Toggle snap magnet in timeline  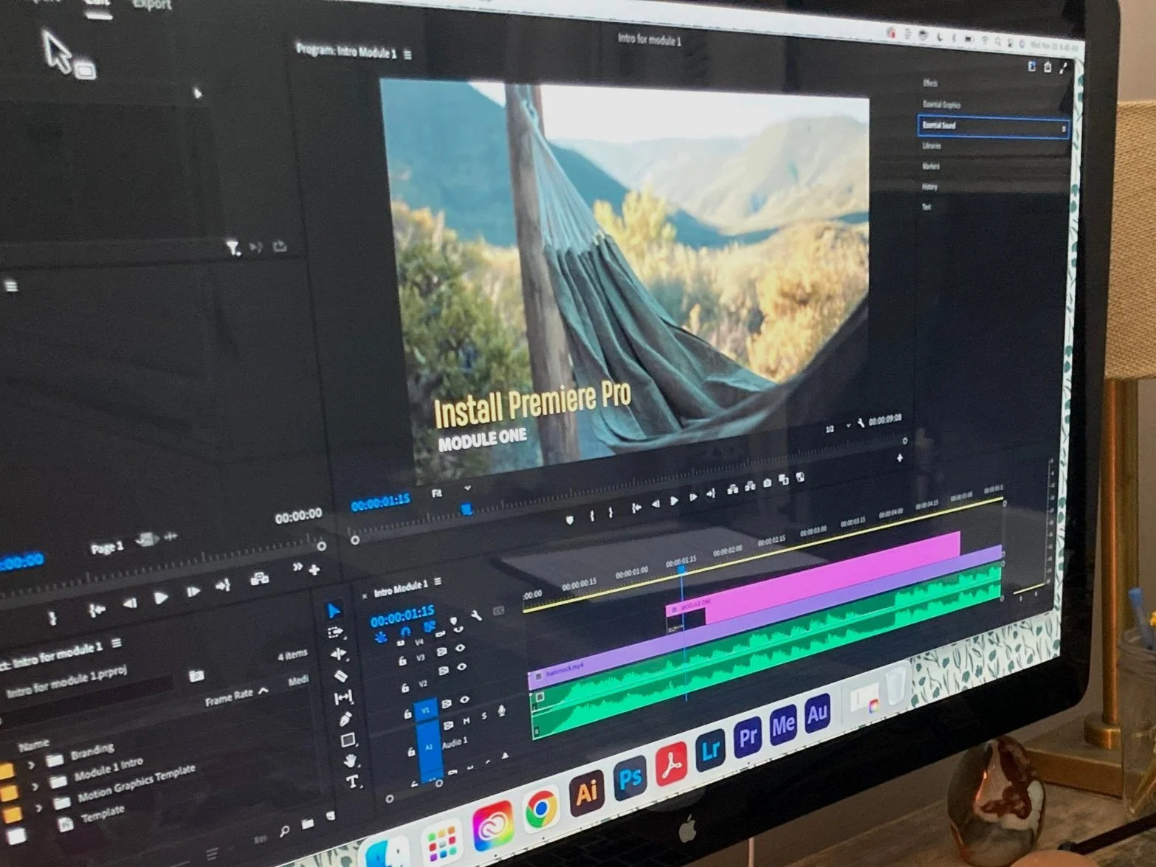point(405,632)
